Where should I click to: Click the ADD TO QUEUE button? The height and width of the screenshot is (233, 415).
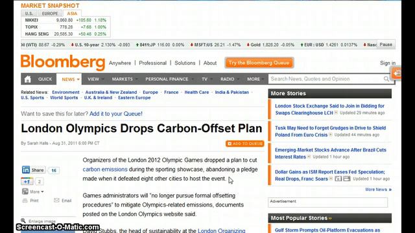coord(245,144)
